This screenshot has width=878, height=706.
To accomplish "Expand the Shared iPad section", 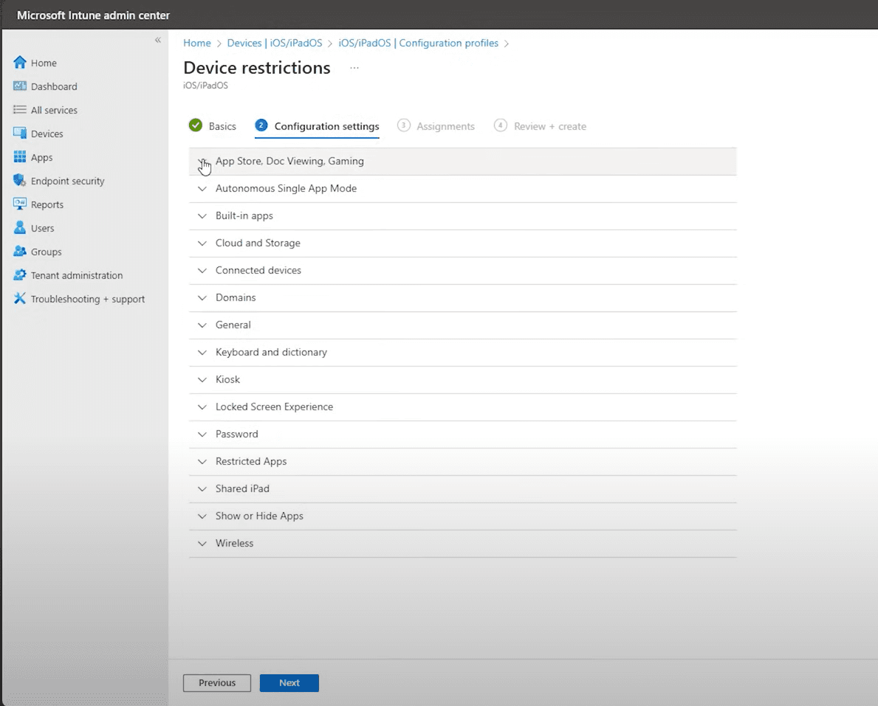I will pyautogui.click(x=242, y=488).
